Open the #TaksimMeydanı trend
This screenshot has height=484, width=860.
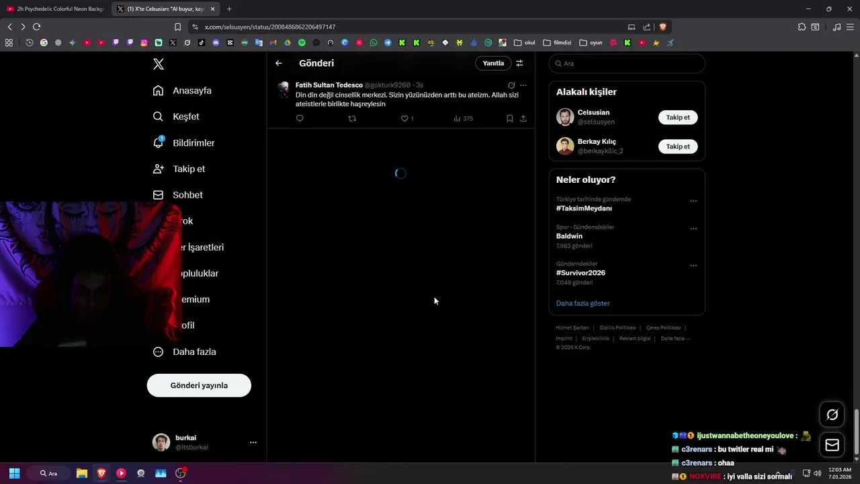click(584, 208)
